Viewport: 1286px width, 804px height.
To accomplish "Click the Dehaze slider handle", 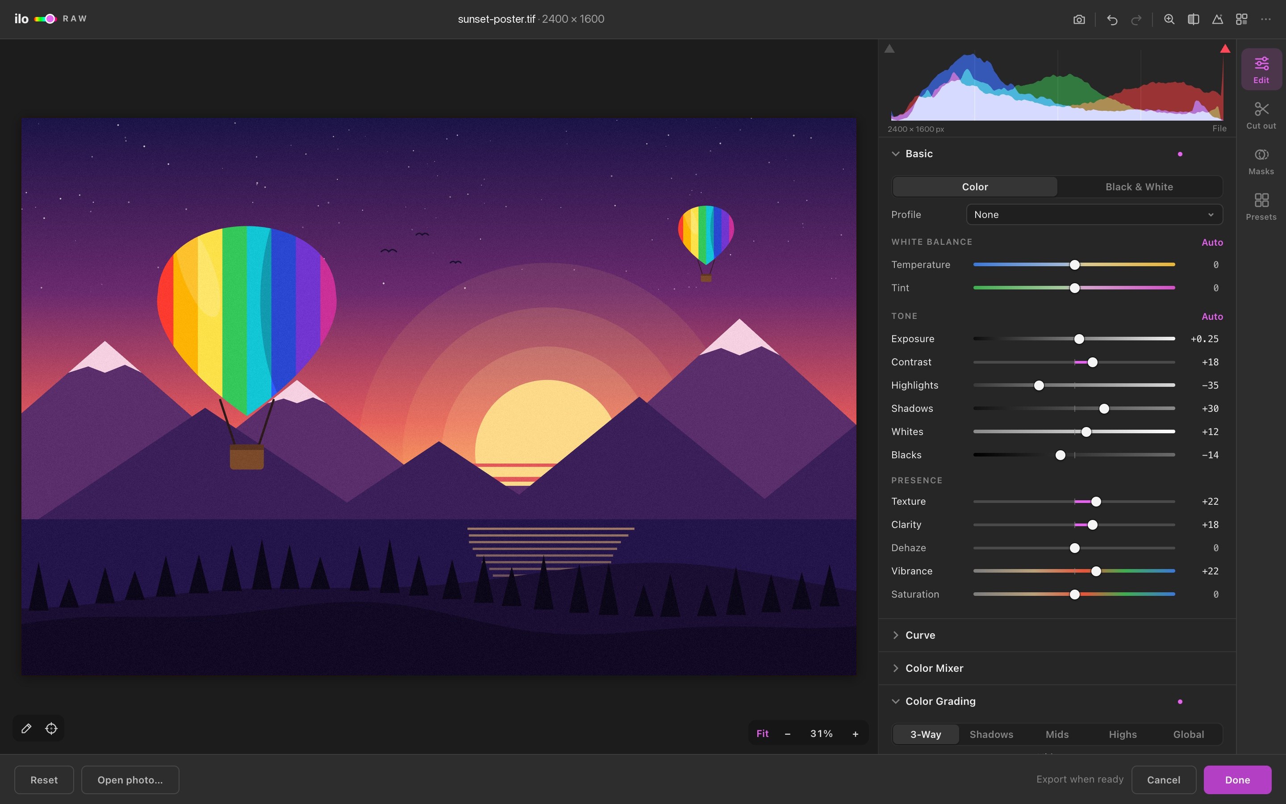I will pos(1074,548).
